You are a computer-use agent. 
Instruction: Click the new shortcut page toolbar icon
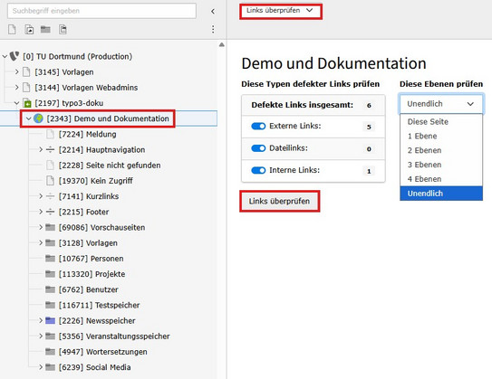pos(29,30)
